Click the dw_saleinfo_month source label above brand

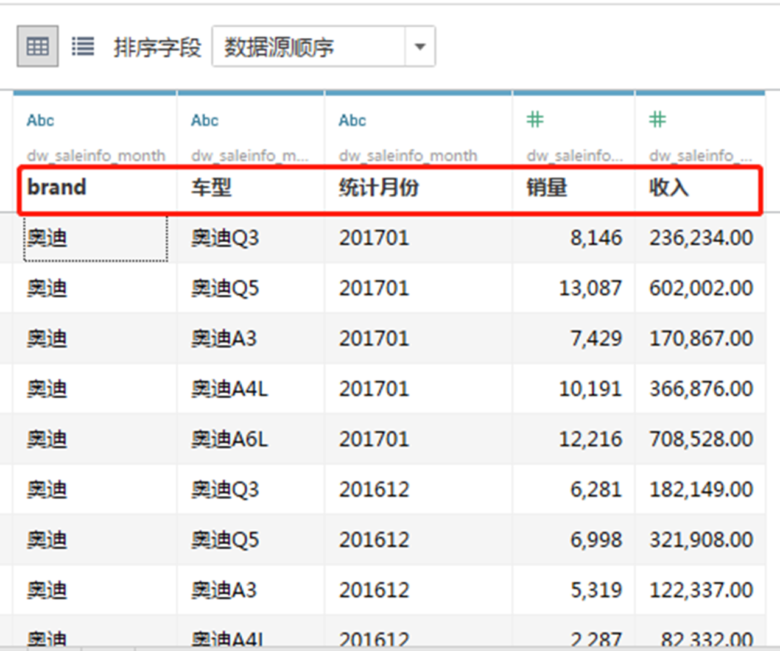[96, 156]
